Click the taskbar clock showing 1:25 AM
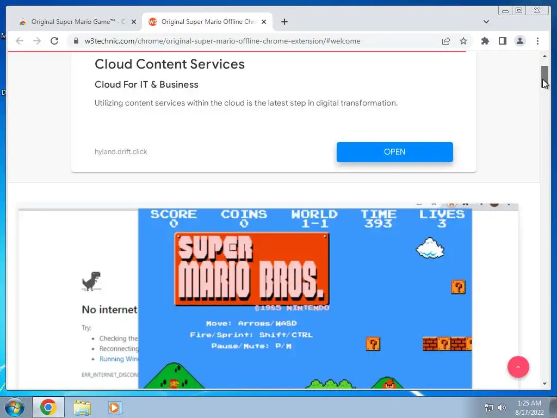557x418 pixels. pyautogui.click(x=529, y=407)
